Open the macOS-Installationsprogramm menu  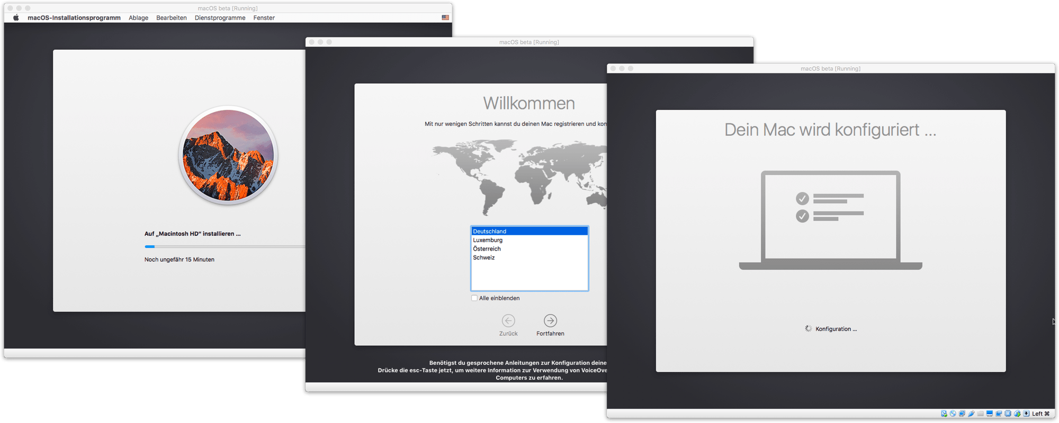[x=74, y=17]
